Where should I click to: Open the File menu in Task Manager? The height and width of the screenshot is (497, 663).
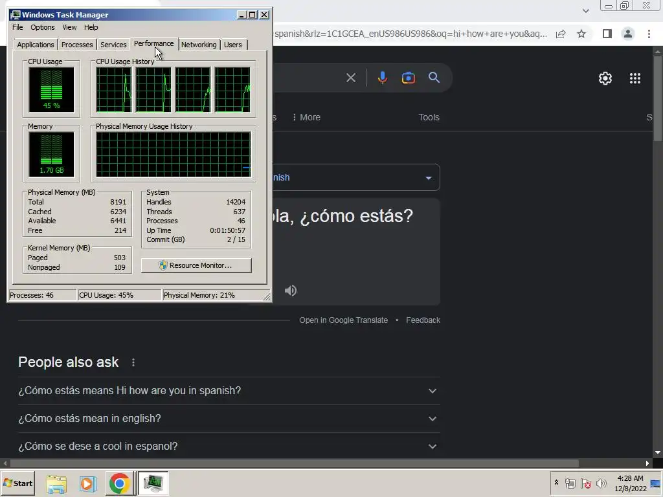click(x=17, y=27)
